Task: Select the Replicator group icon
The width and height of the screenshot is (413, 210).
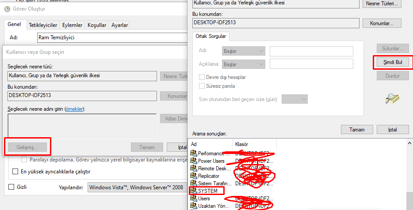Action: 194,176
